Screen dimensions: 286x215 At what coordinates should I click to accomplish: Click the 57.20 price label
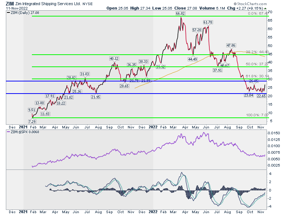(x=197, y=30)
